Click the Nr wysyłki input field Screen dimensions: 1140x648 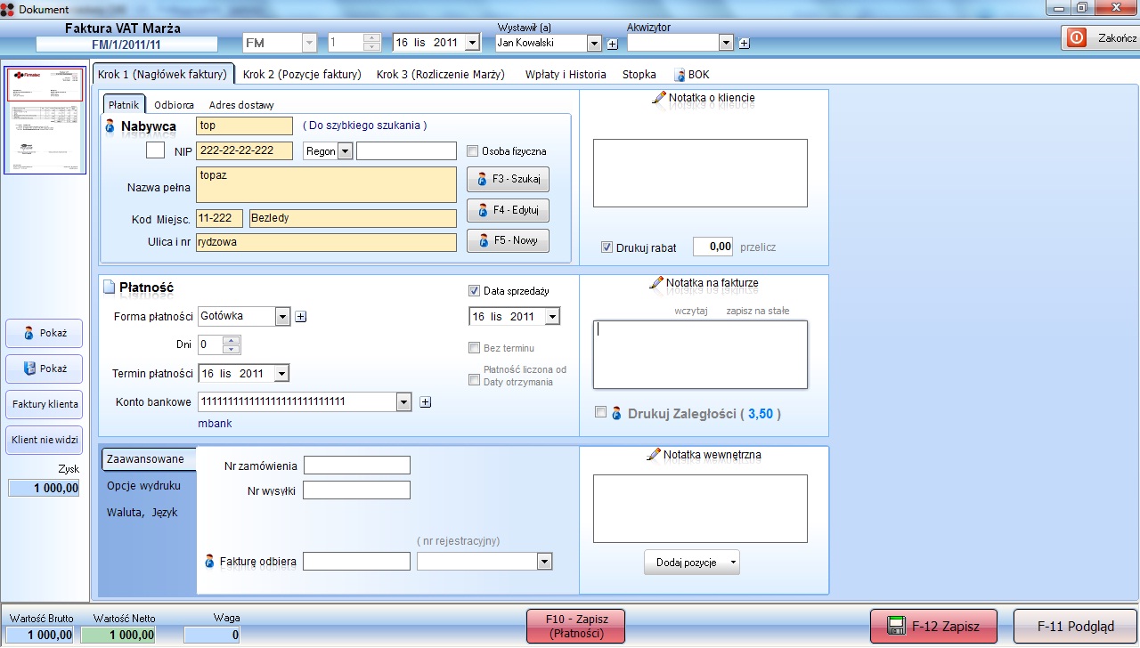(x=357, y=490)
